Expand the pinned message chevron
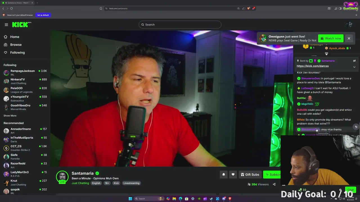 click(354, 67)
